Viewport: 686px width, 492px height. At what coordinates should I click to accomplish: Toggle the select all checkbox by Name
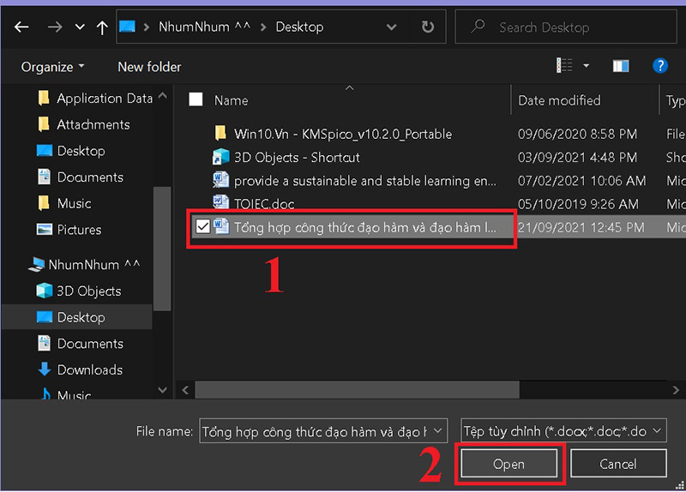[x=196, y=99]
